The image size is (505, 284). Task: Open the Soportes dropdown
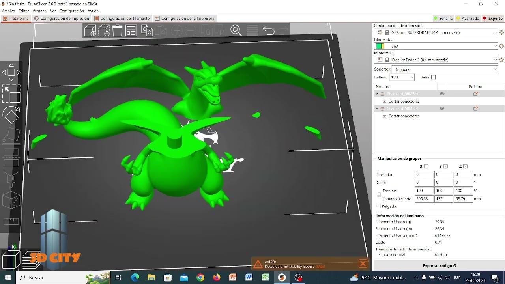click(445, 69)
